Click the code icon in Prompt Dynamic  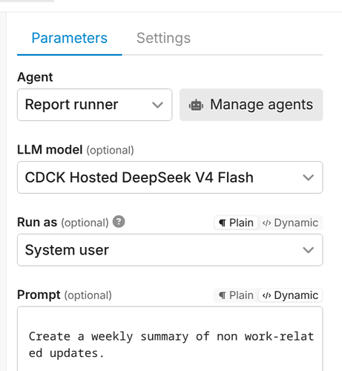(x=266, y=295)
